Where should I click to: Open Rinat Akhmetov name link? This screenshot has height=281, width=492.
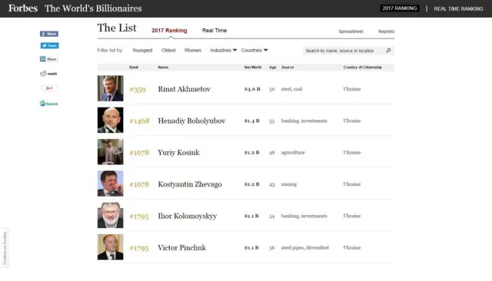tap(184, 89)
